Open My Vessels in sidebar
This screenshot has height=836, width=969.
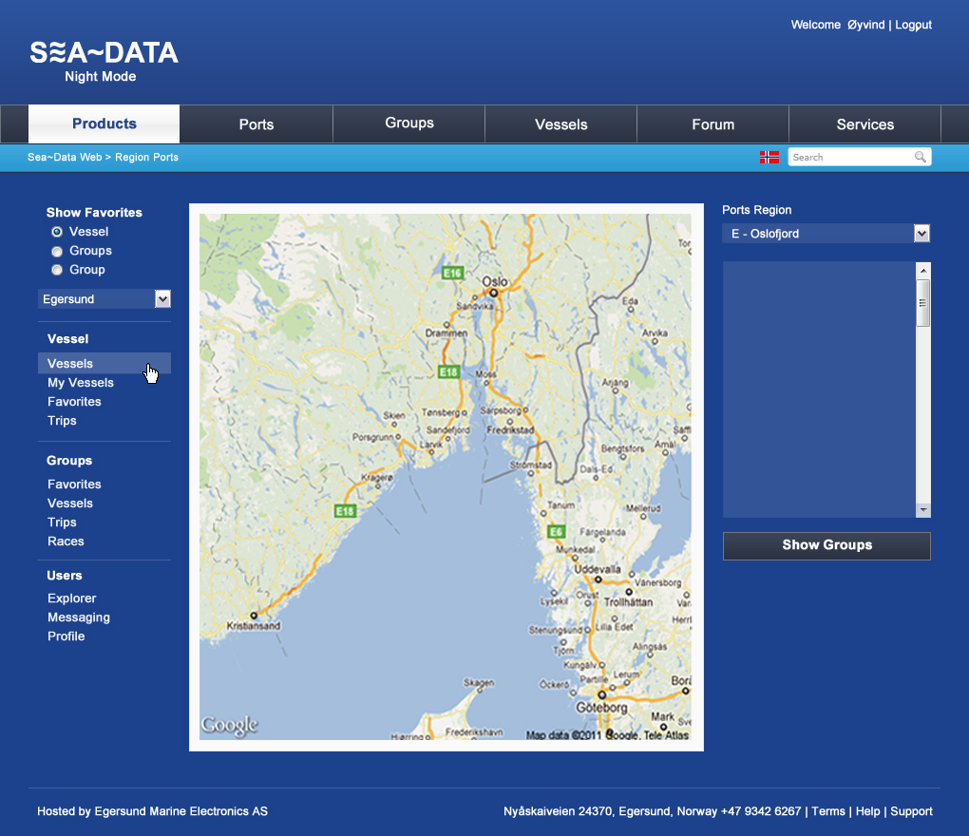[x=81, y=383]
